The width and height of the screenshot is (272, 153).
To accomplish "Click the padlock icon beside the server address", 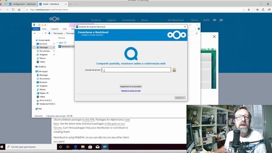I will coord(174,70).
